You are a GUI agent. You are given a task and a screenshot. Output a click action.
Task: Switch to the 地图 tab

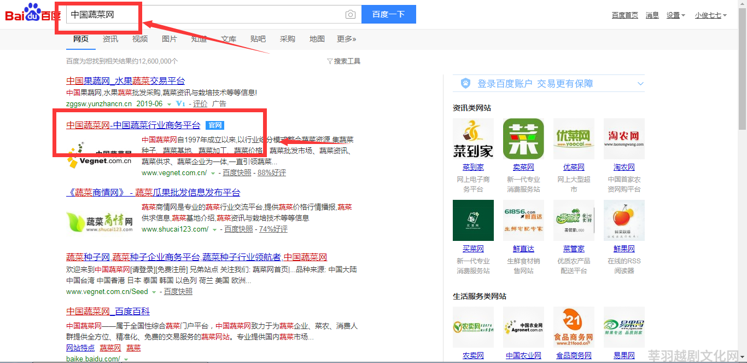(x=317, y=39)
